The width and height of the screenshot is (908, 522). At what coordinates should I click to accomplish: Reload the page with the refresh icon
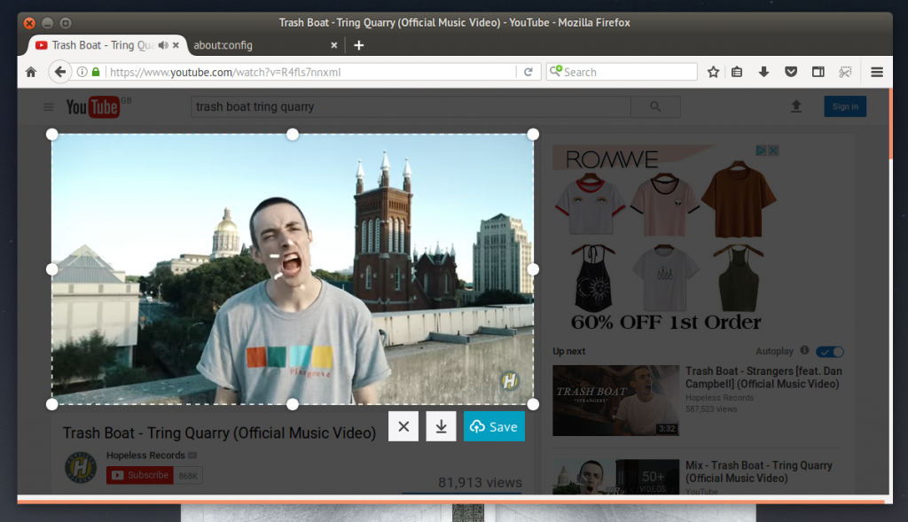(x=528, y=72)
